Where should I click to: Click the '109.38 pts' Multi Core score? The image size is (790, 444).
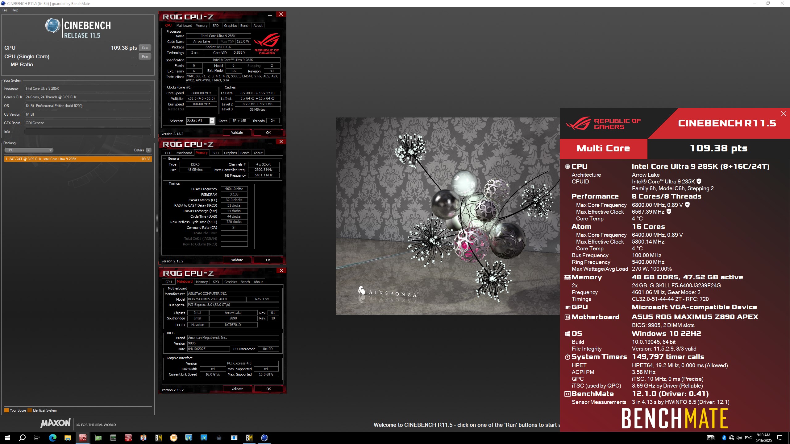click(x=718, y=148)
